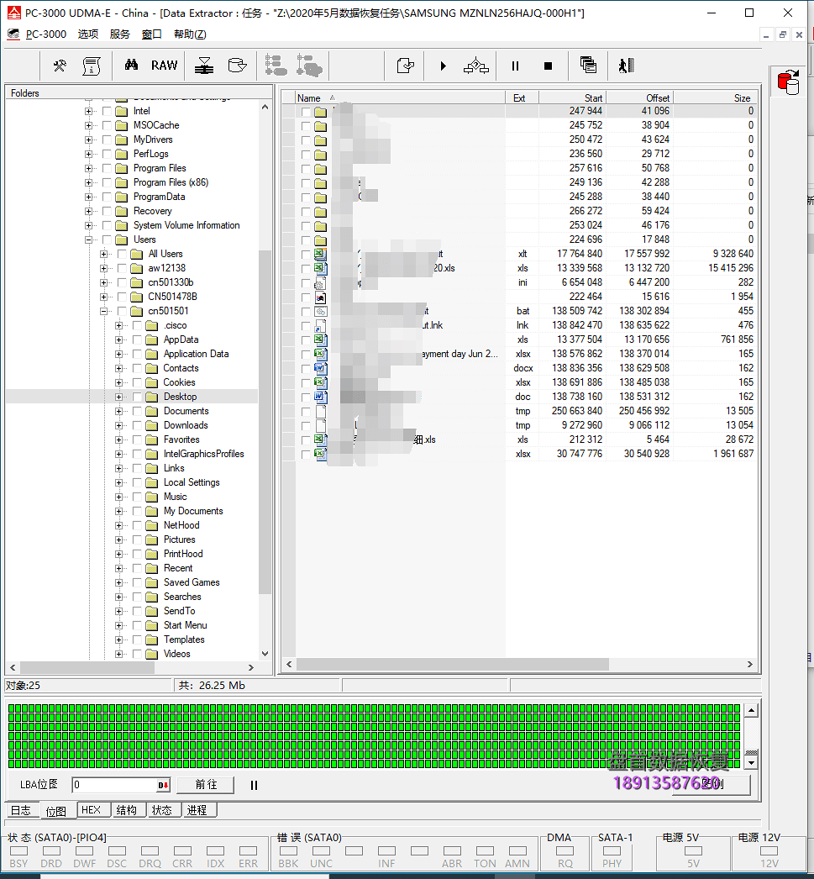This screenshot has height=879, width=814.
Task: Click the docx Word file icon
Action: point(320,368)
